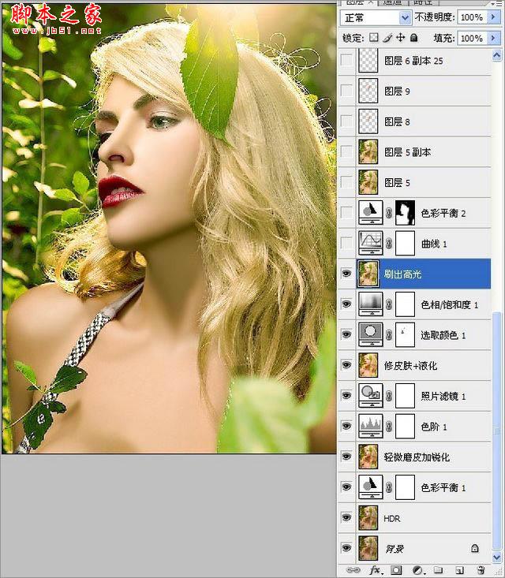The height and width of the screenshot is (578, 505).
Task: Click the lock all padlock icon
Action: 414,38
